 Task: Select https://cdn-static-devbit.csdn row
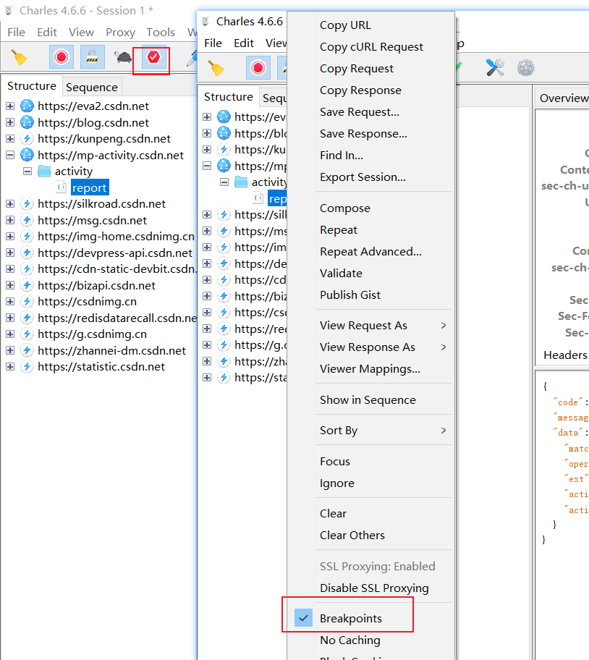coord(117,269)
